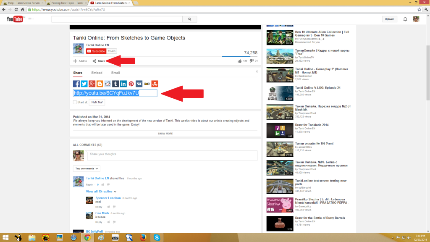This screenshot has height=242, width=430.
Task: Dislike the video with thumbs down
Action: point(252,61)
